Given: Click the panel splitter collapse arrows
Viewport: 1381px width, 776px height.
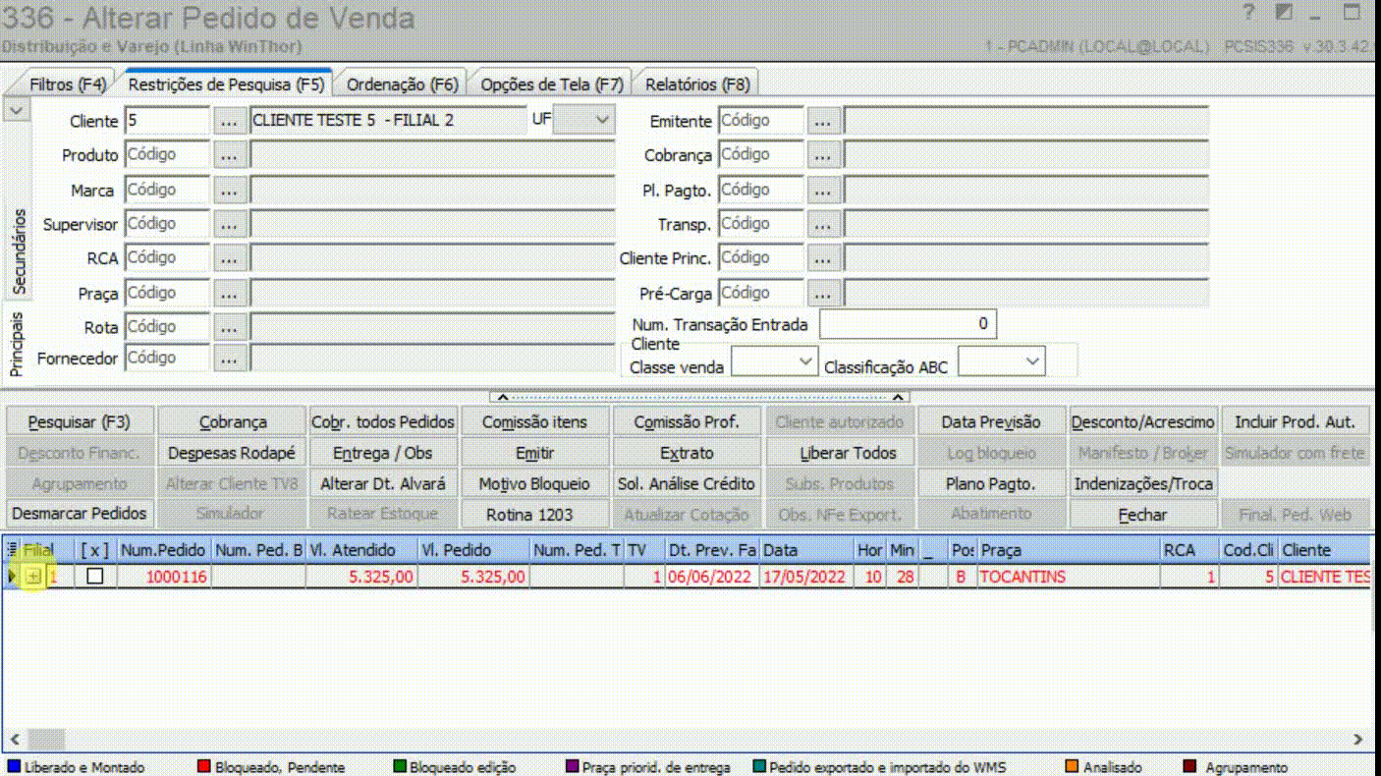Looking at the screenshot, I should 698,397.
